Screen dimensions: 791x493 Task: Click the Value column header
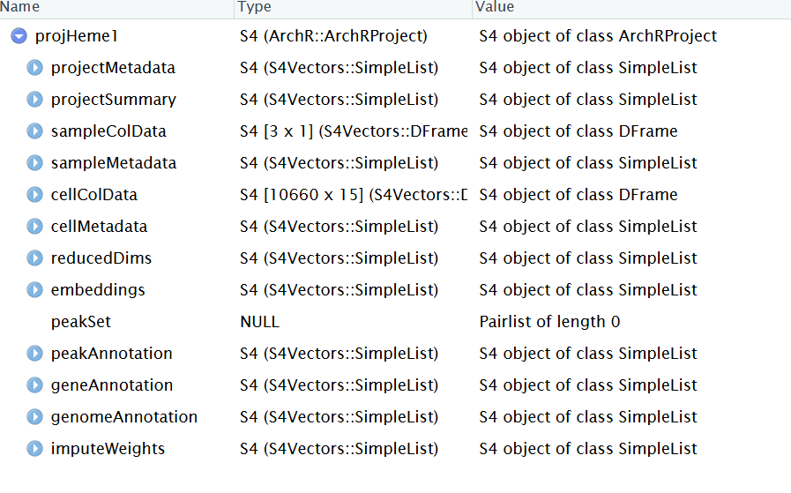[x=494, y=7]
